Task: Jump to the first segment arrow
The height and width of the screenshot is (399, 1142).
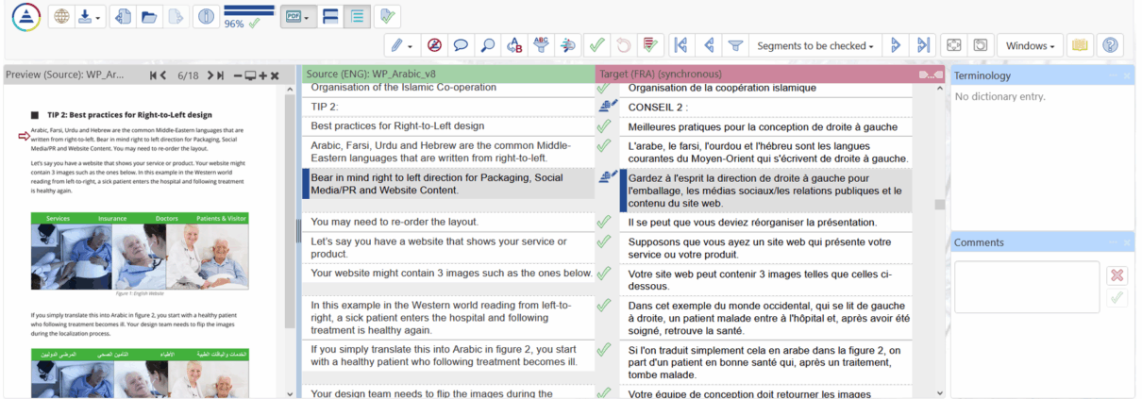Action: coord(680,45)
